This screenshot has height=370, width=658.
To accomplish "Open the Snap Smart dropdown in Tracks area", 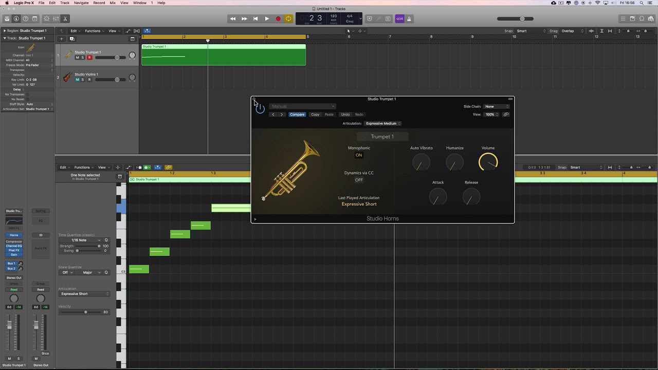I will pos(531,31).
